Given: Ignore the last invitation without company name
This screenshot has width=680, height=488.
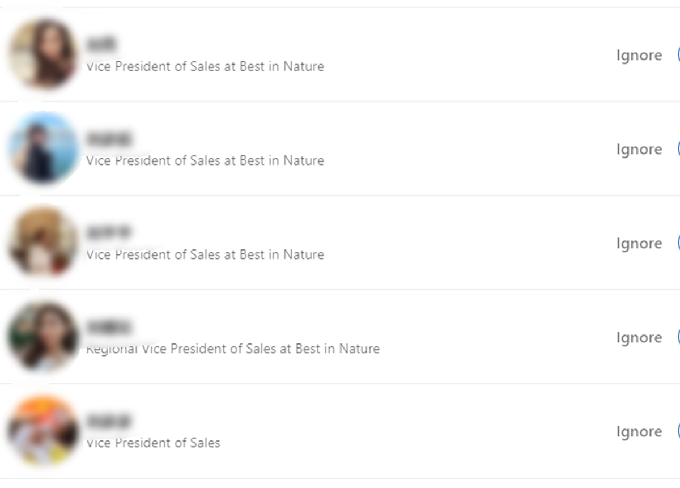Looking at the screenshot, I should (639, 432).
